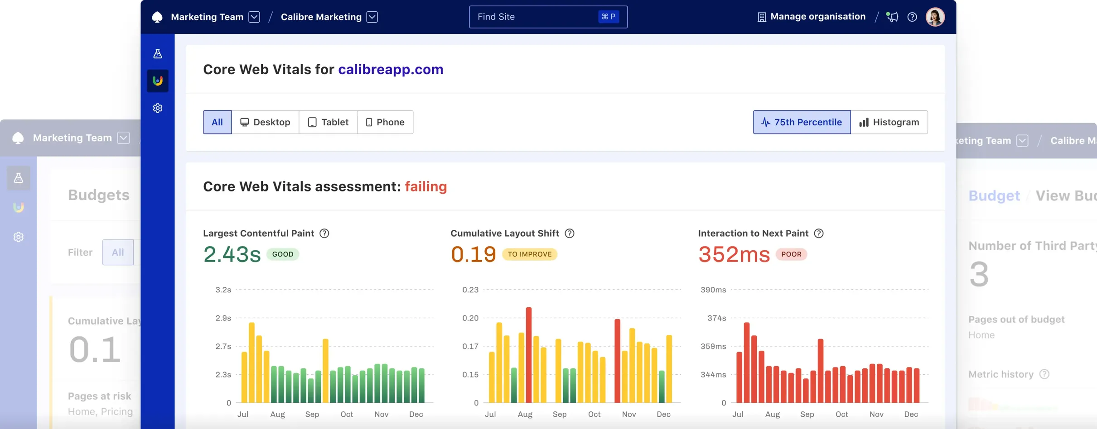The height and width of the screenshot is (429, 1097).
Task: Click the announcements megaphone icon
Action: pos(892,17)
